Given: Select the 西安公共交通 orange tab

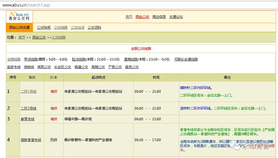Looking at the screenshot, I should tap(19, 28).
